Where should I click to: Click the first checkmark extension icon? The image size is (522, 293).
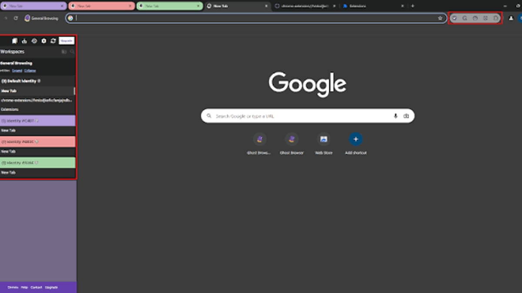454,18
